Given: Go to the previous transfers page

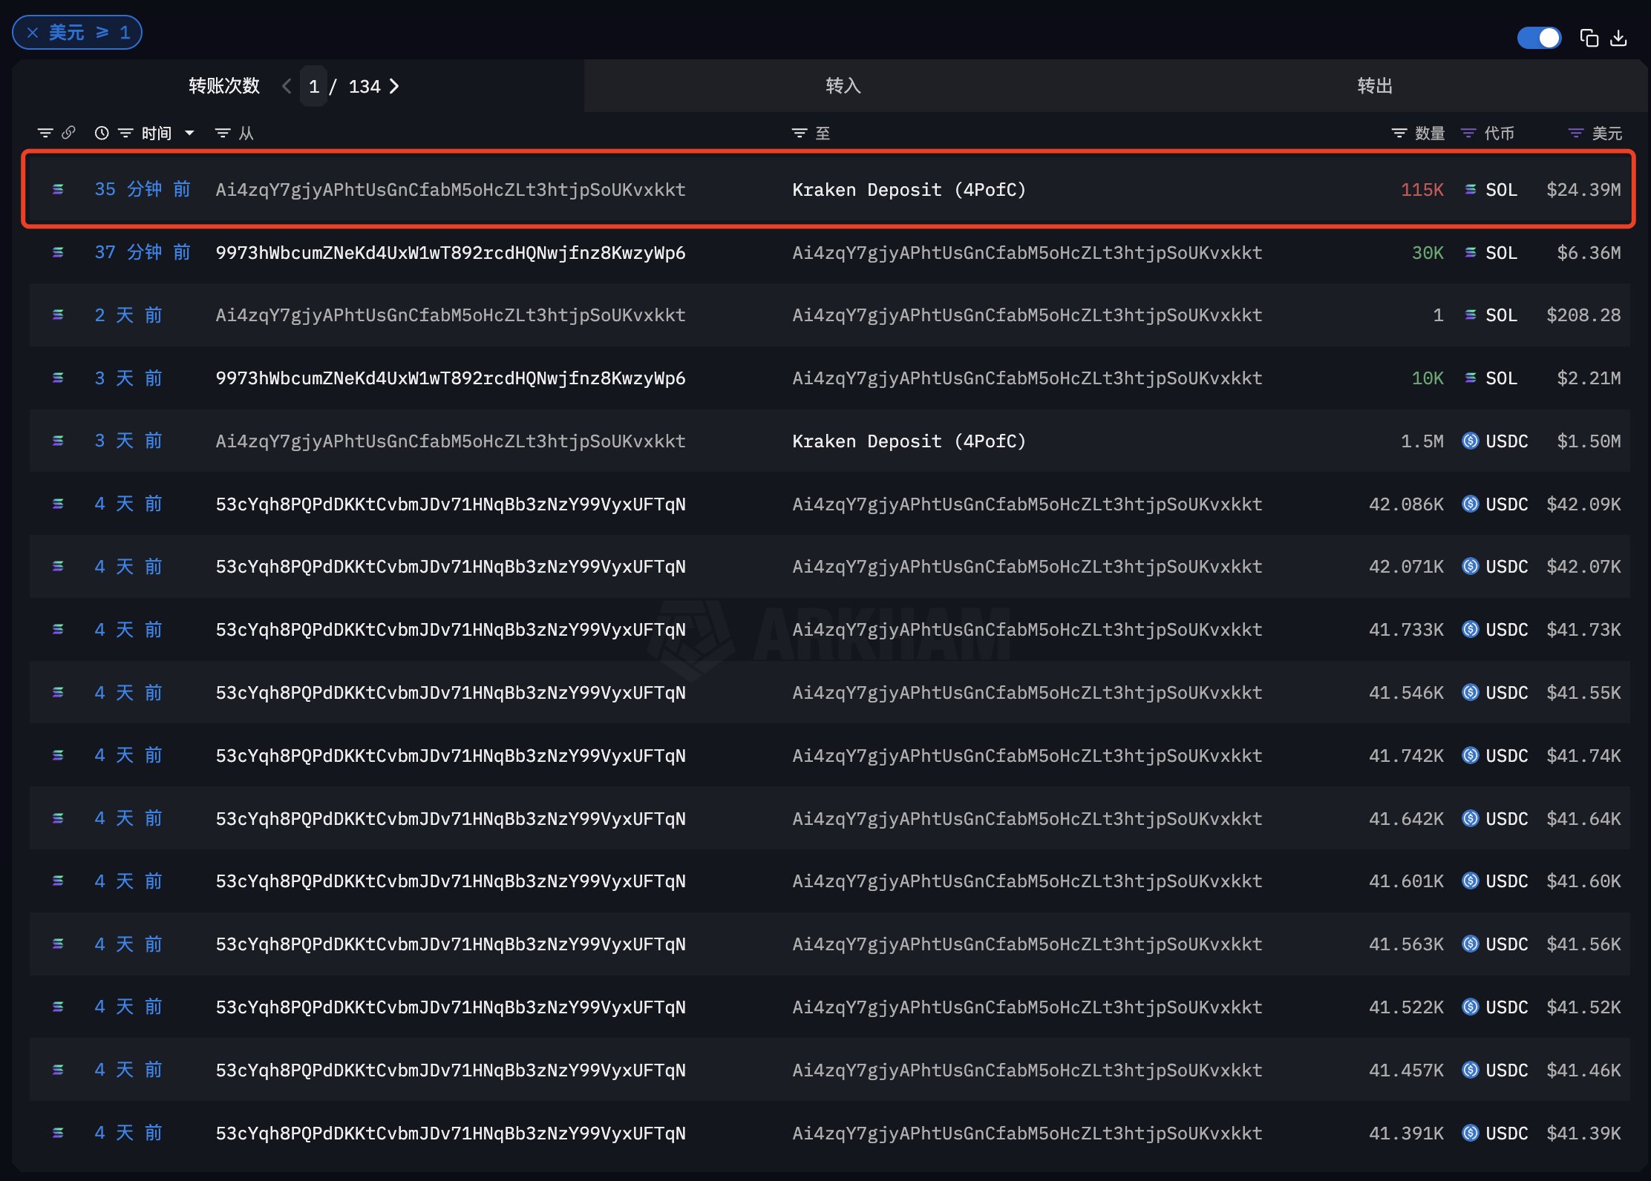Looking at the screenshot, I should [287, 87].
